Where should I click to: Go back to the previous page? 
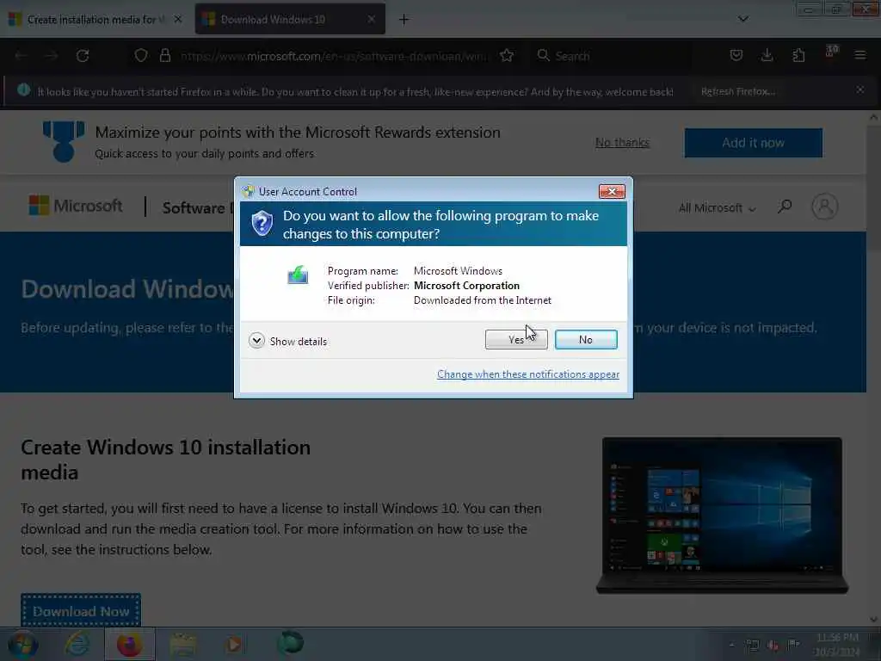tap(22, 56)
